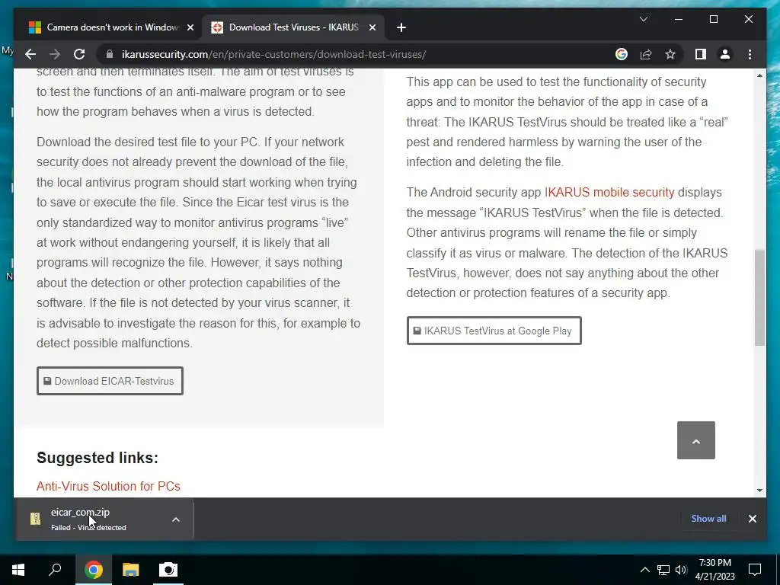
Task: Close the downloads bar
Action: coord(752,519)
